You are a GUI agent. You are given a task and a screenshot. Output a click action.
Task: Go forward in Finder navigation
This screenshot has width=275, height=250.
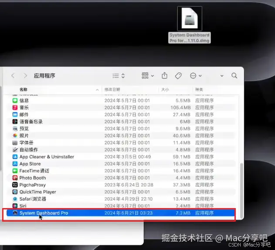tap(25, 75)
